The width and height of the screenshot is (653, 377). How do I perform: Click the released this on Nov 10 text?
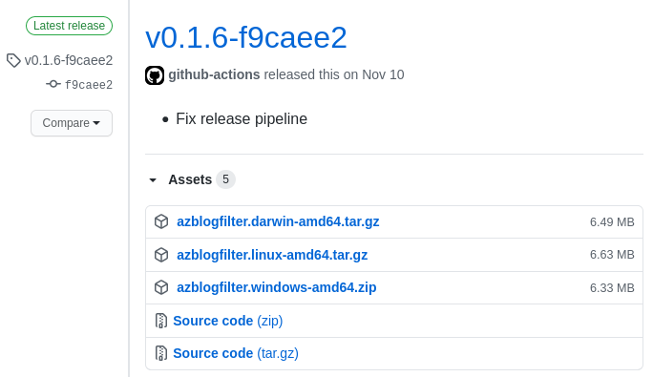(334, 74)
